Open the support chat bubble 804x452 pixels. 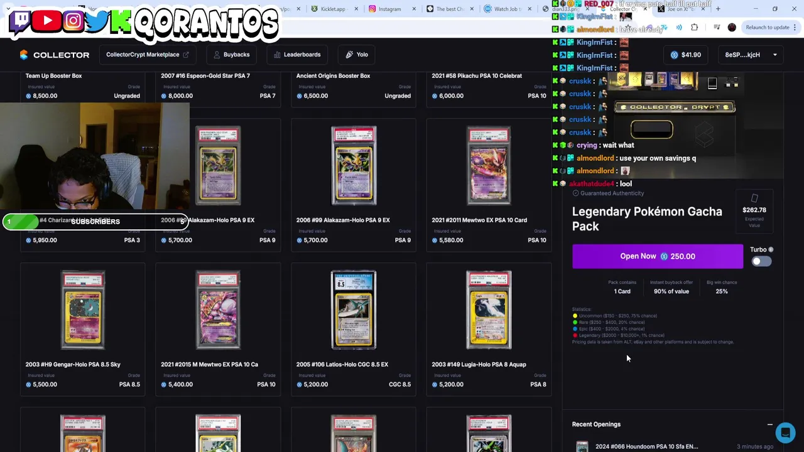coord(785,433)
